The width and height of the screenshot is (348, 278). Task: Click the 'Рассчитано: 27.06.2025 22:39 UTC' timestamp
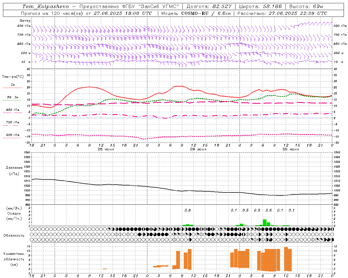(282, 13)
